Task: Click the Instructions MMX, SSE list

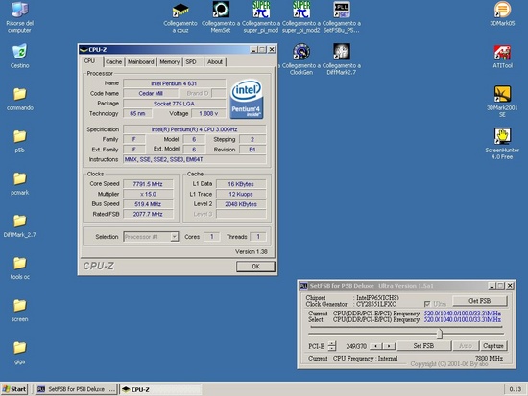Action: coord(194,159)
